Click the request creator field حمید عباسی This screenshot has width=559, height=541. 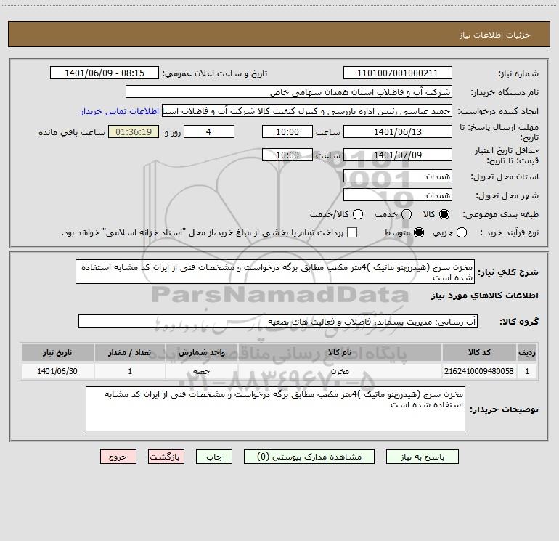tap(307, 111)
